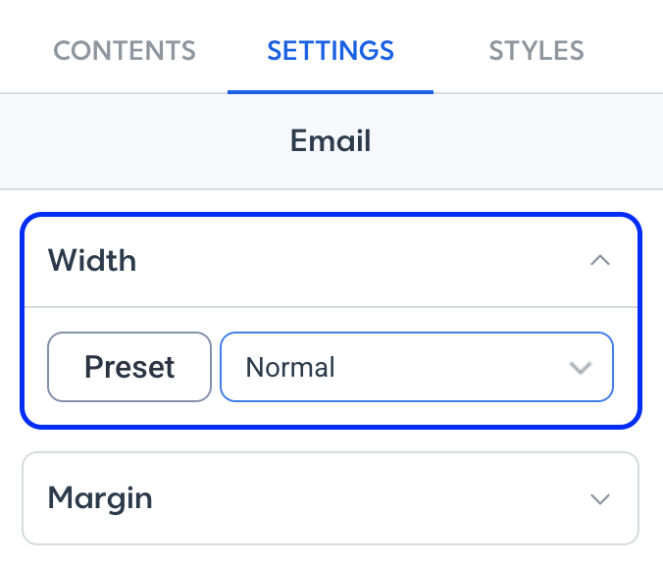Click the Width section header

(x=331, y=261)
